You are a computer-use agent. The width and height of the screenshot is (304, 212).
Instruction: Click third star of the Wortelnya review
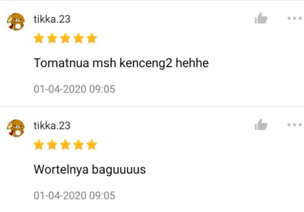[x=66, y=145]
